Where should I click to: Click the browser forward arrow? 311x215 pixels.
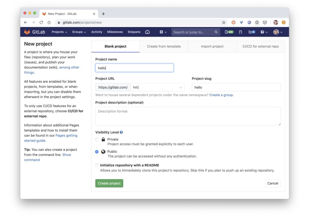point(33,23)
